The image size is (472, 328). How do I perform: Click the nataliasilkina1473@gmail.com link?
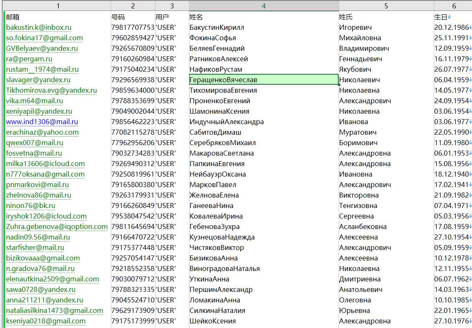click(x=54, y=310)
